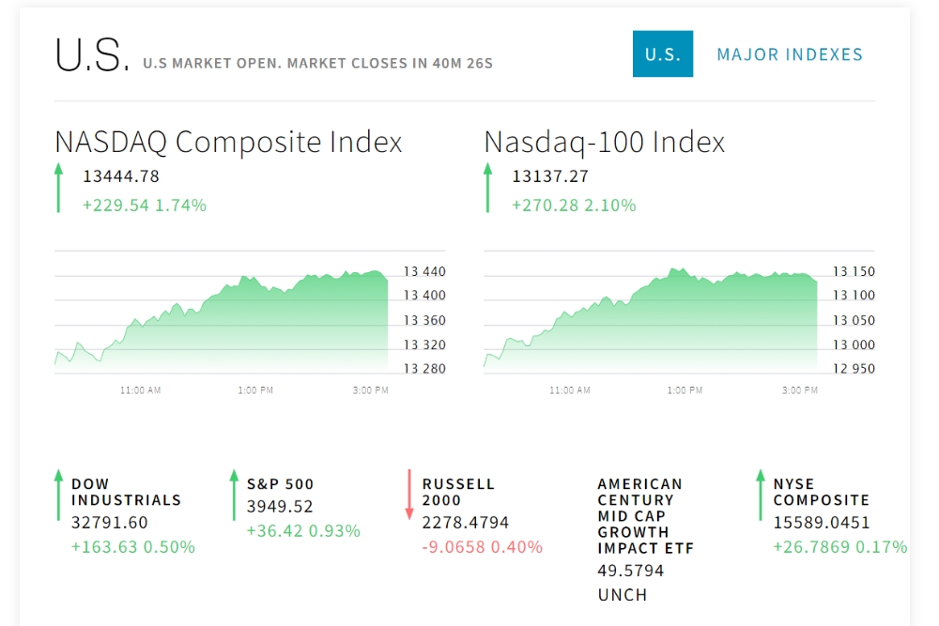Click the Nasdaq-100 green up arrow
The width and height of the screenshot is (939, 626).
[x=487, y=188]
